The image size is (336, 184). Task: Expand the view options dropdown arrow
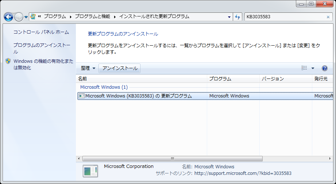pyautogui.click(x=313, y=68)
